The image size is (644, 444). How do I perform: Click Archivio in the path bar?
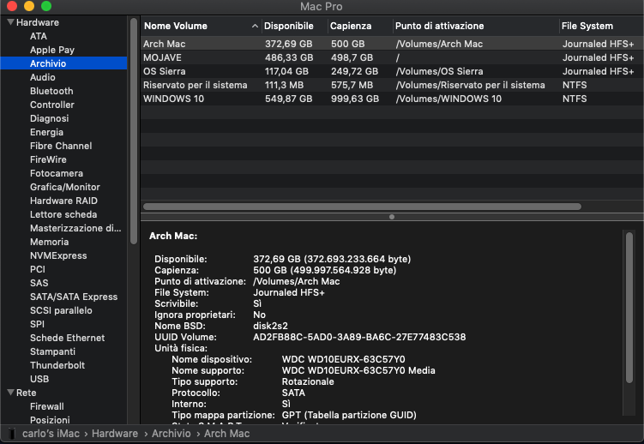click(172, 434)
